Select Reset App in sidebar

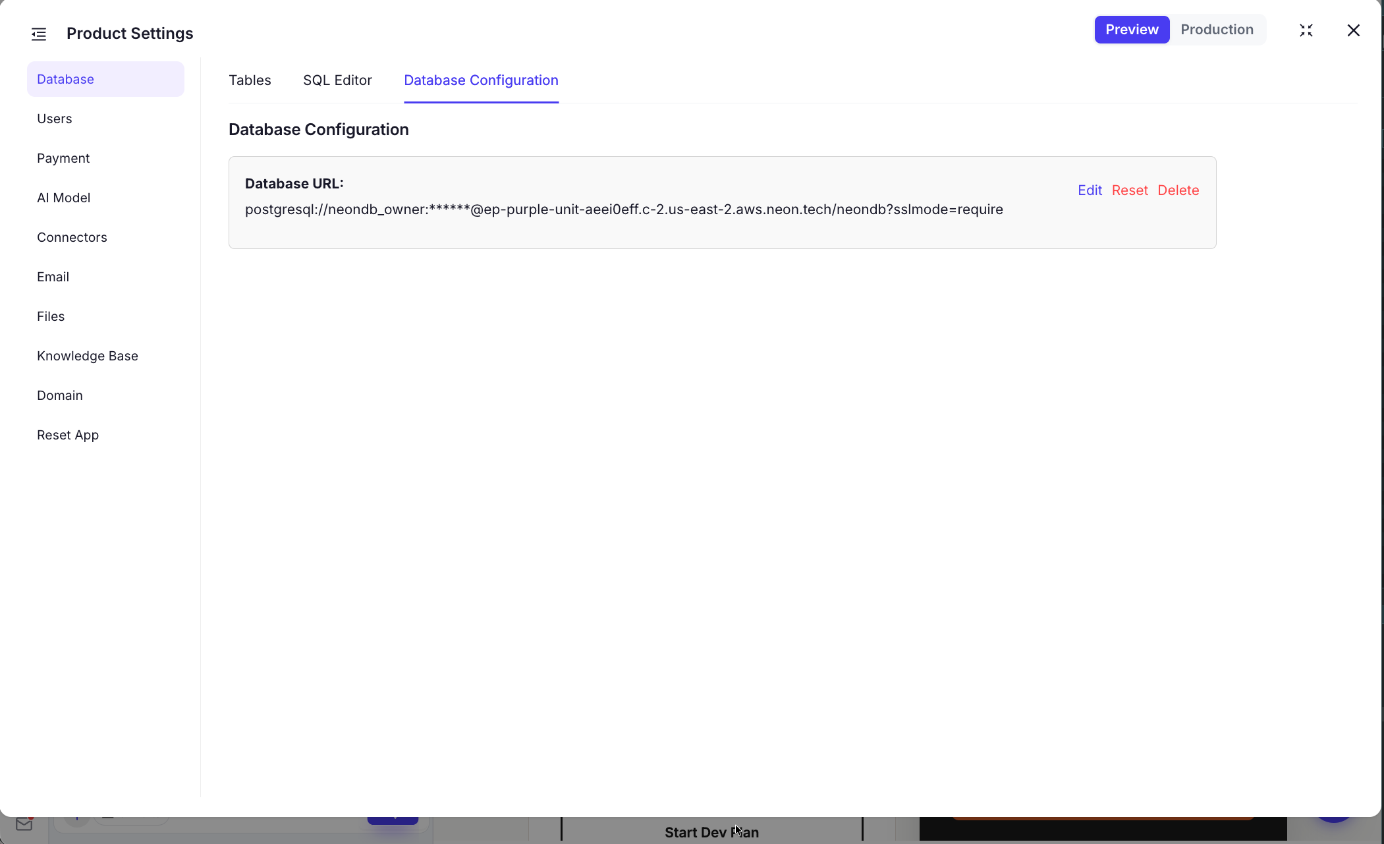(68, 435)
